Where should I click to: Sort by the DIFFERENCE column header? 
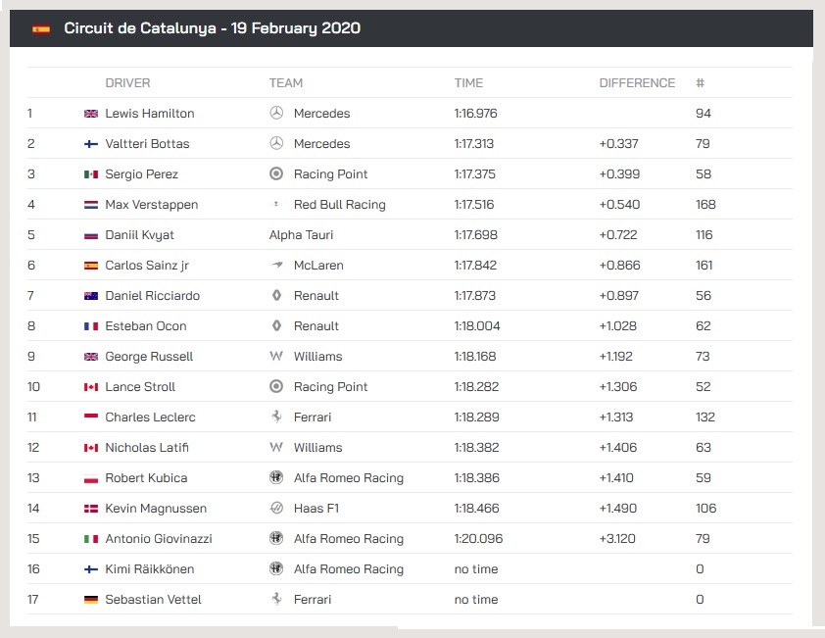pos(637,83)
